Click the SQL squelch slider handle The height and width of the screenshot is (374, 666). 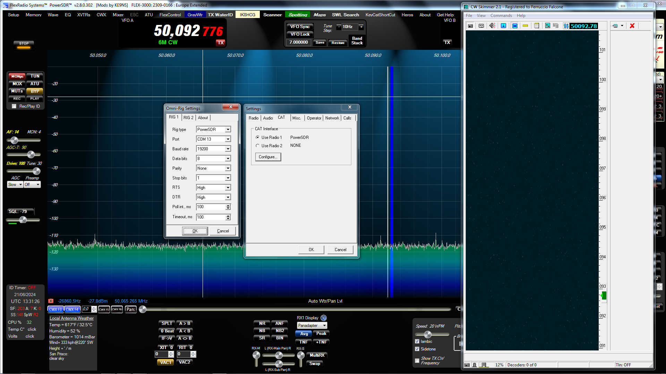coord(23,220)
